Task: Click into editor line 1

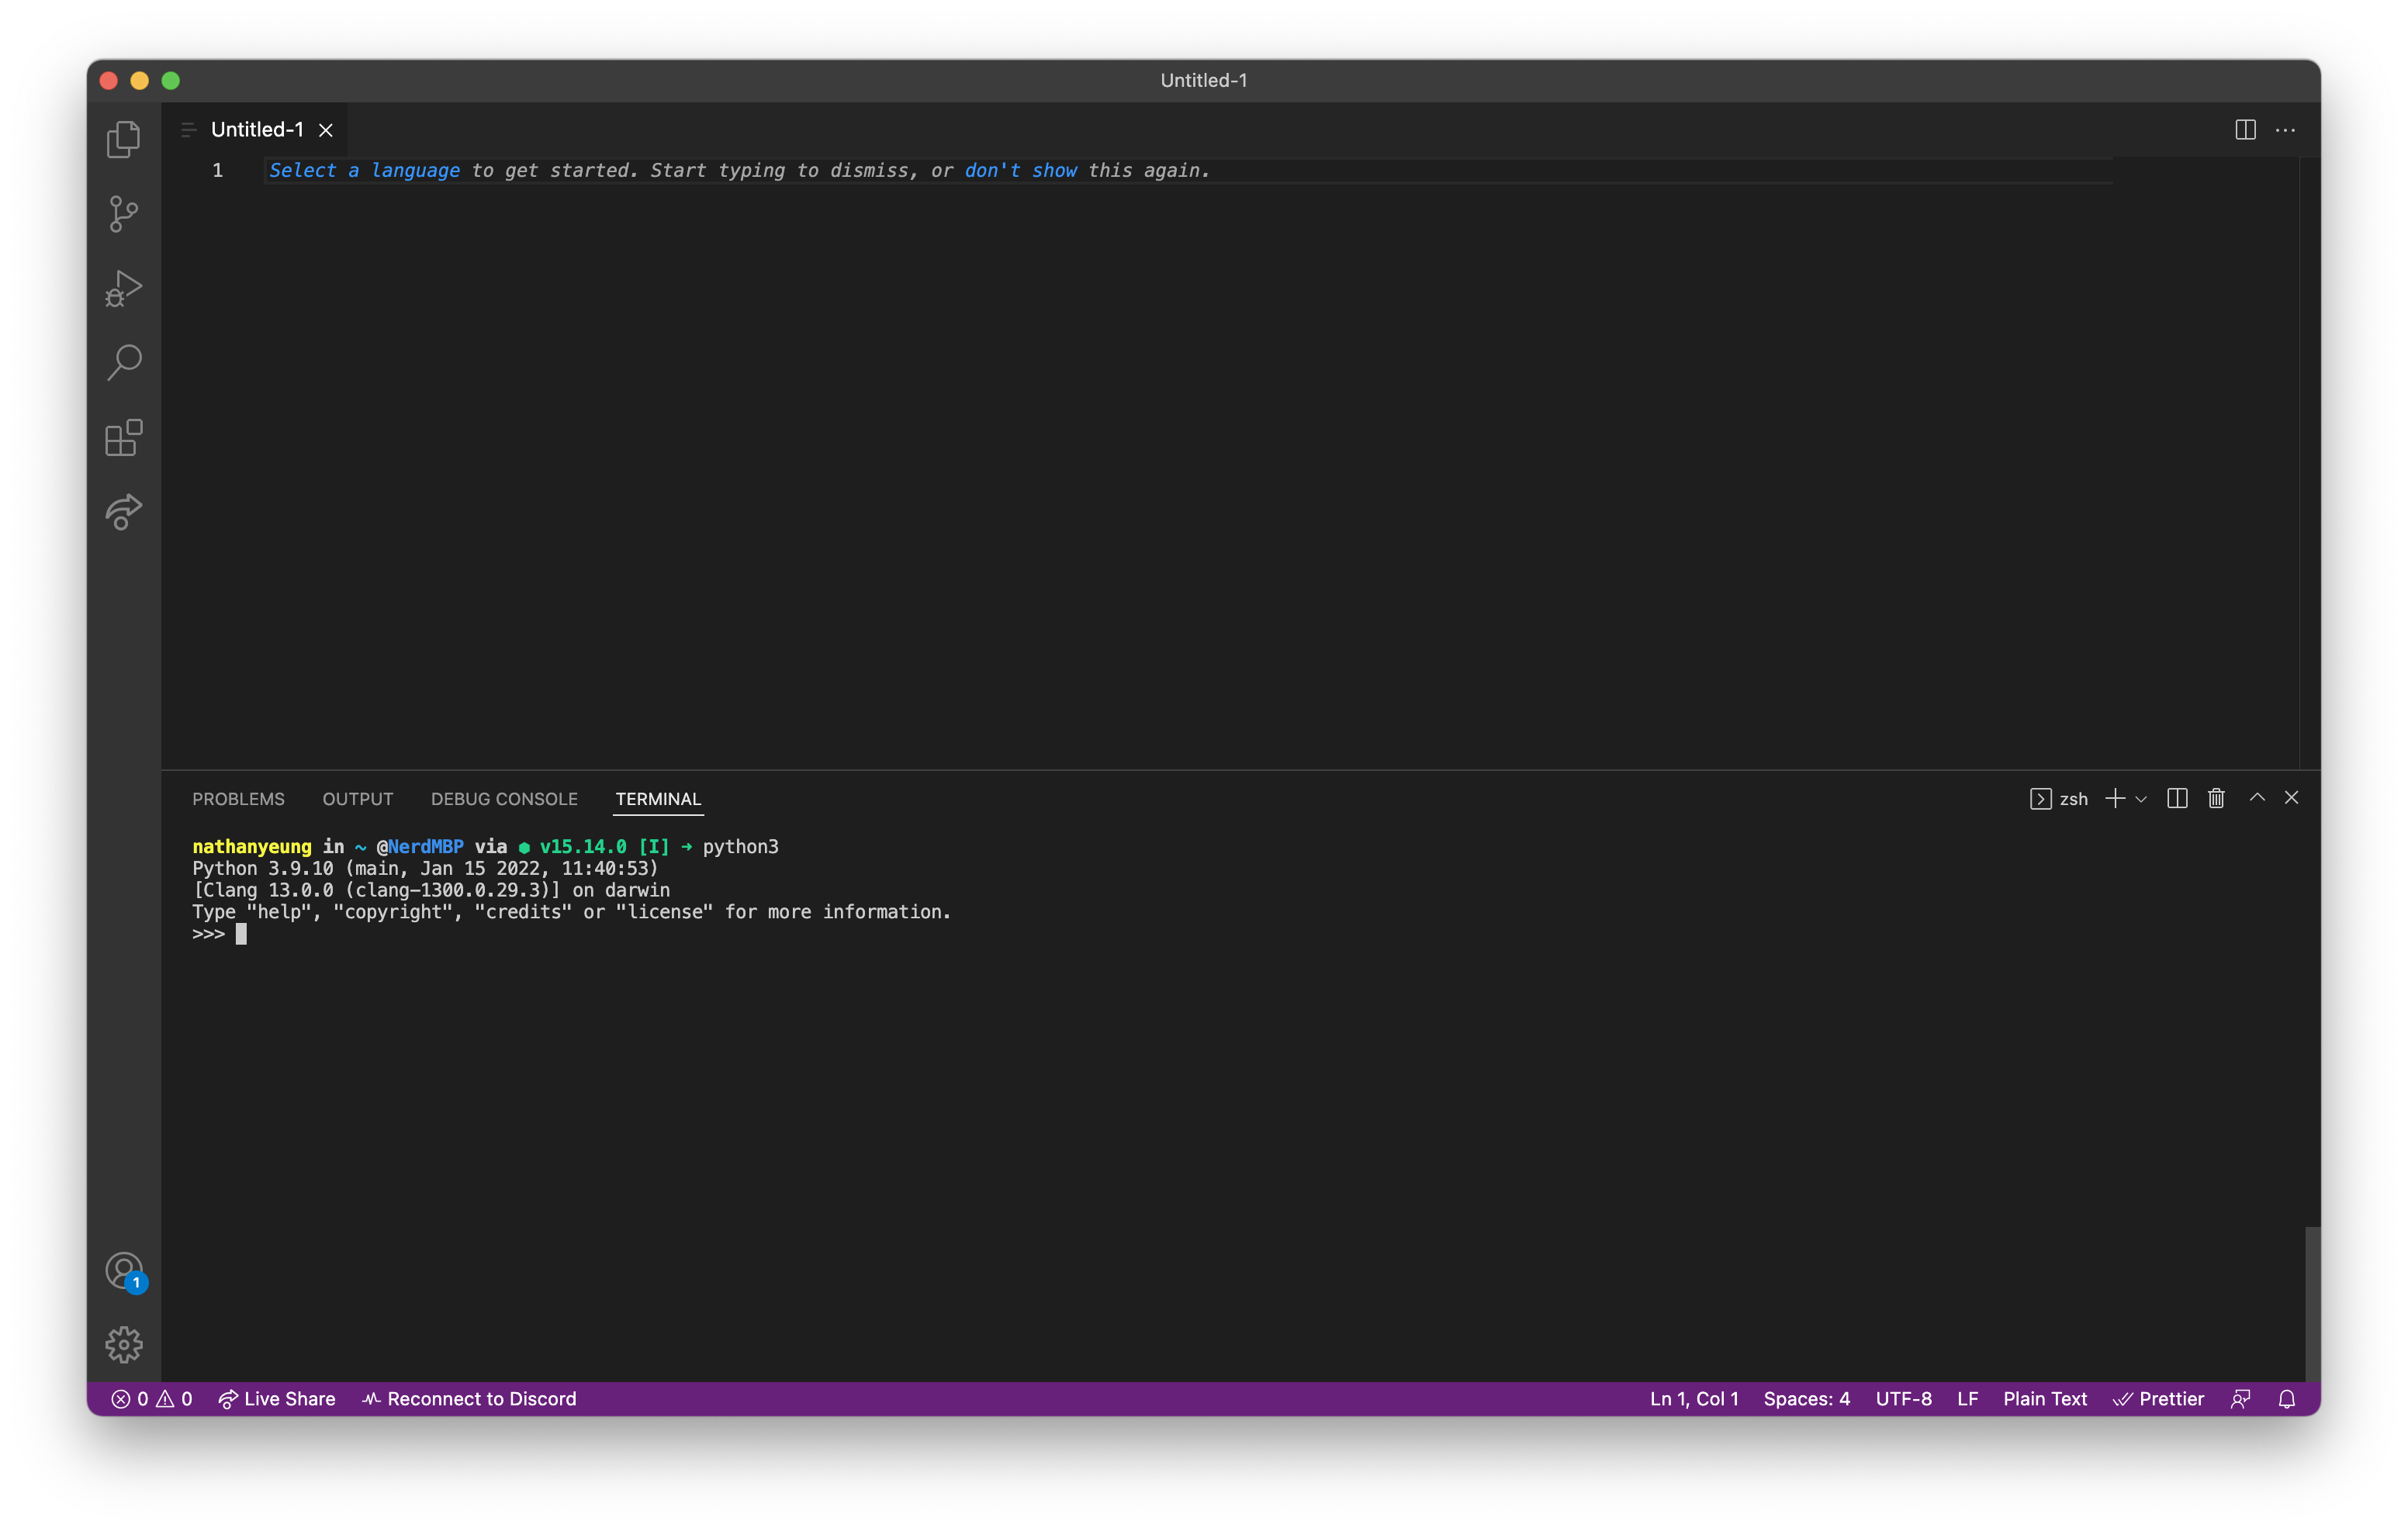Action: point(1188,171)
